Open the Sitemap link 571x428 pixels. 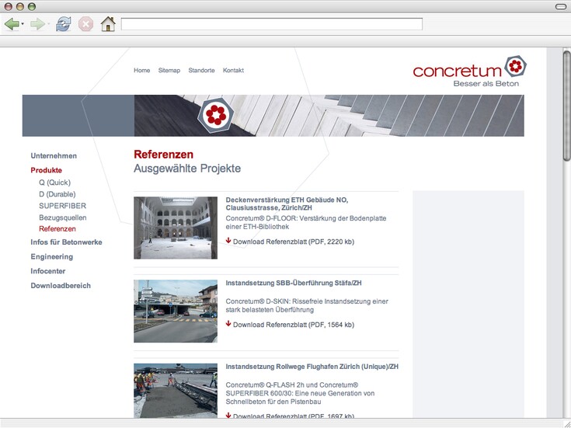(169, 71)
